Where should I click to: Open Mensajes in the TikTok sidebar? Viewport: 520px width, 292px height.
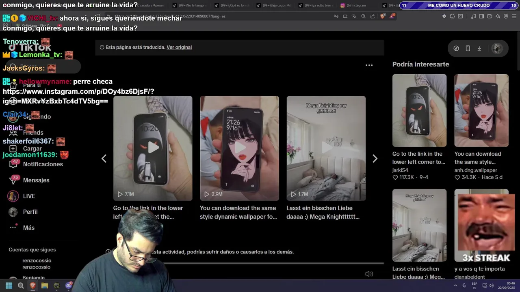click(29, 180)
